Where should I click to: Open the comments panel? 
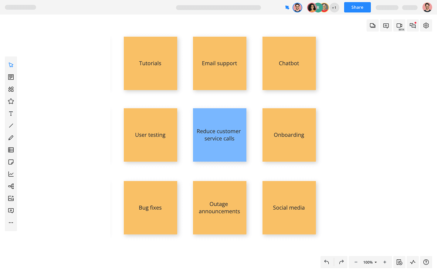click(x=386, y=25)
